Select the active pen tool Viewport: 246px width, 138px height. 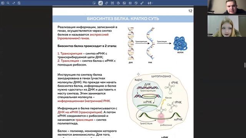[100, 3]
